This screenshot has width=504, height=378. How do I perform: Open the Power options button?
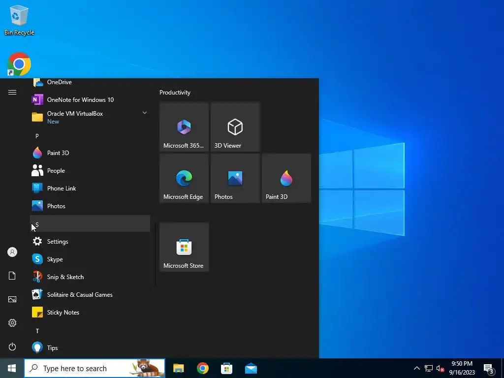(12, 346)
